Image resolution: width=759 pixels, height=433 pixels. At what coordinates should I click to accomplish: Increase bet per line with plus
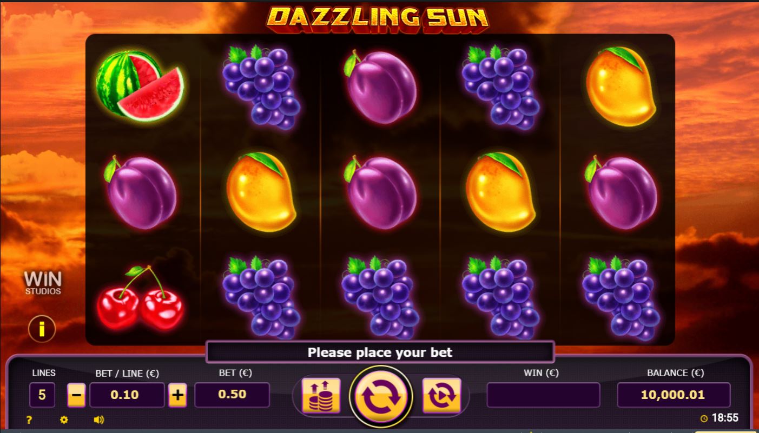[177, 396]
